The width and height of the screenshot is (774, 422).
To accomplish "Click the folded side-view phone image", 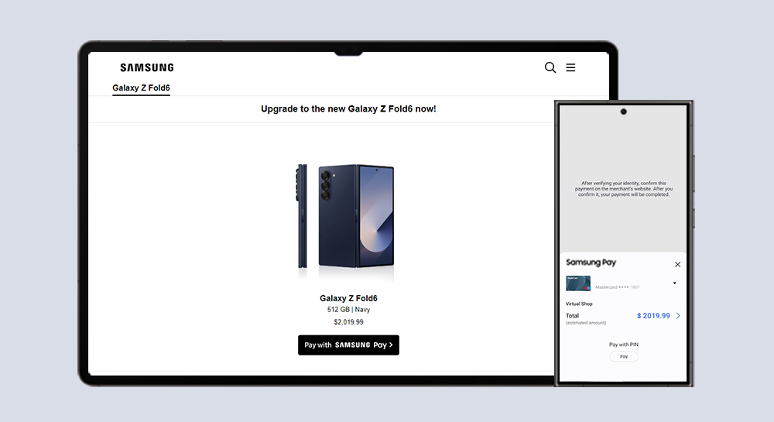I will [302, 216].
